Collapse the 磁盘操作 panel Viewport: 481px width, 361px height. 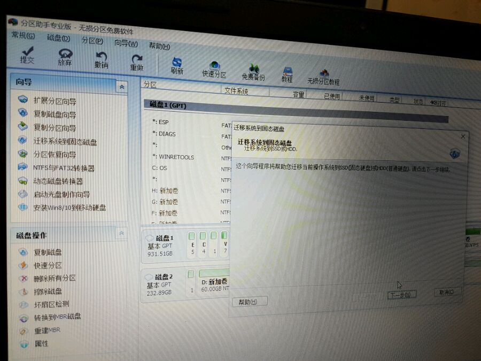tap(121, 233)
